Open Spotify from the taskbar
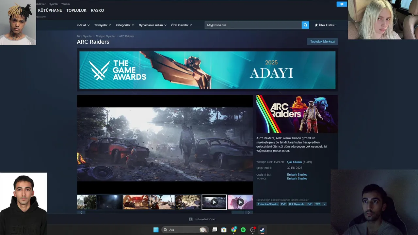Screen dimensions: 418x235 point(243,230)
